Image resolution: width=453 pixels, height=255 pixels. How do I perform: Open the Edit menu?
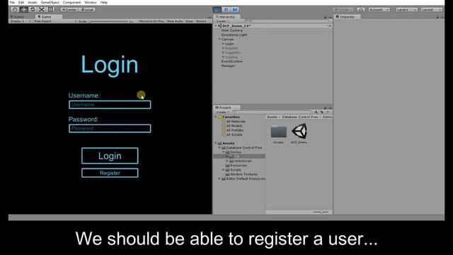pos(21,2)
